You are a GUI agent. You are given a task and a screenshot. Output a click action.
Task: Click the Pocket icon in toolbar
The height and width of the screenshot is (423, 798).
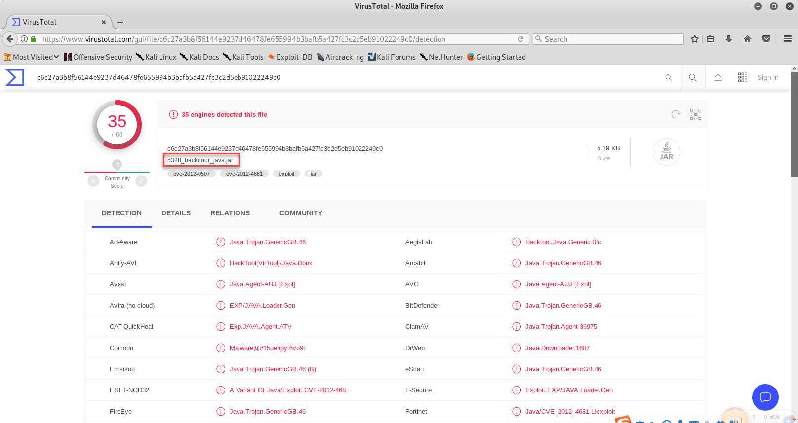pos(766,39)
